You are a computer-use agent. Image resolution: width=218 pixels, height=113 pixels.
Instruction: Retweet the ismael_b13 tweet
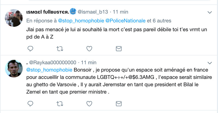coord(59,49)
